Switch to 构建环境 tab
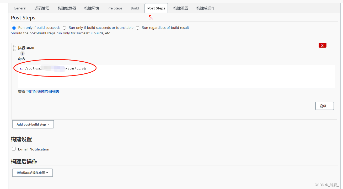343x189 pixels. (x=92, y=8)
